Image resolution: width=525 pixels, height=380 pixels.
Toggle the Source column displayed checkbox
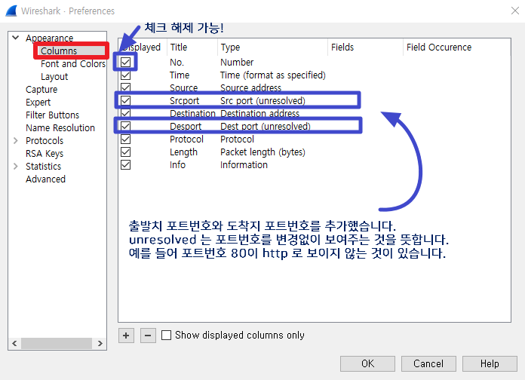click(x=125, y=87)
